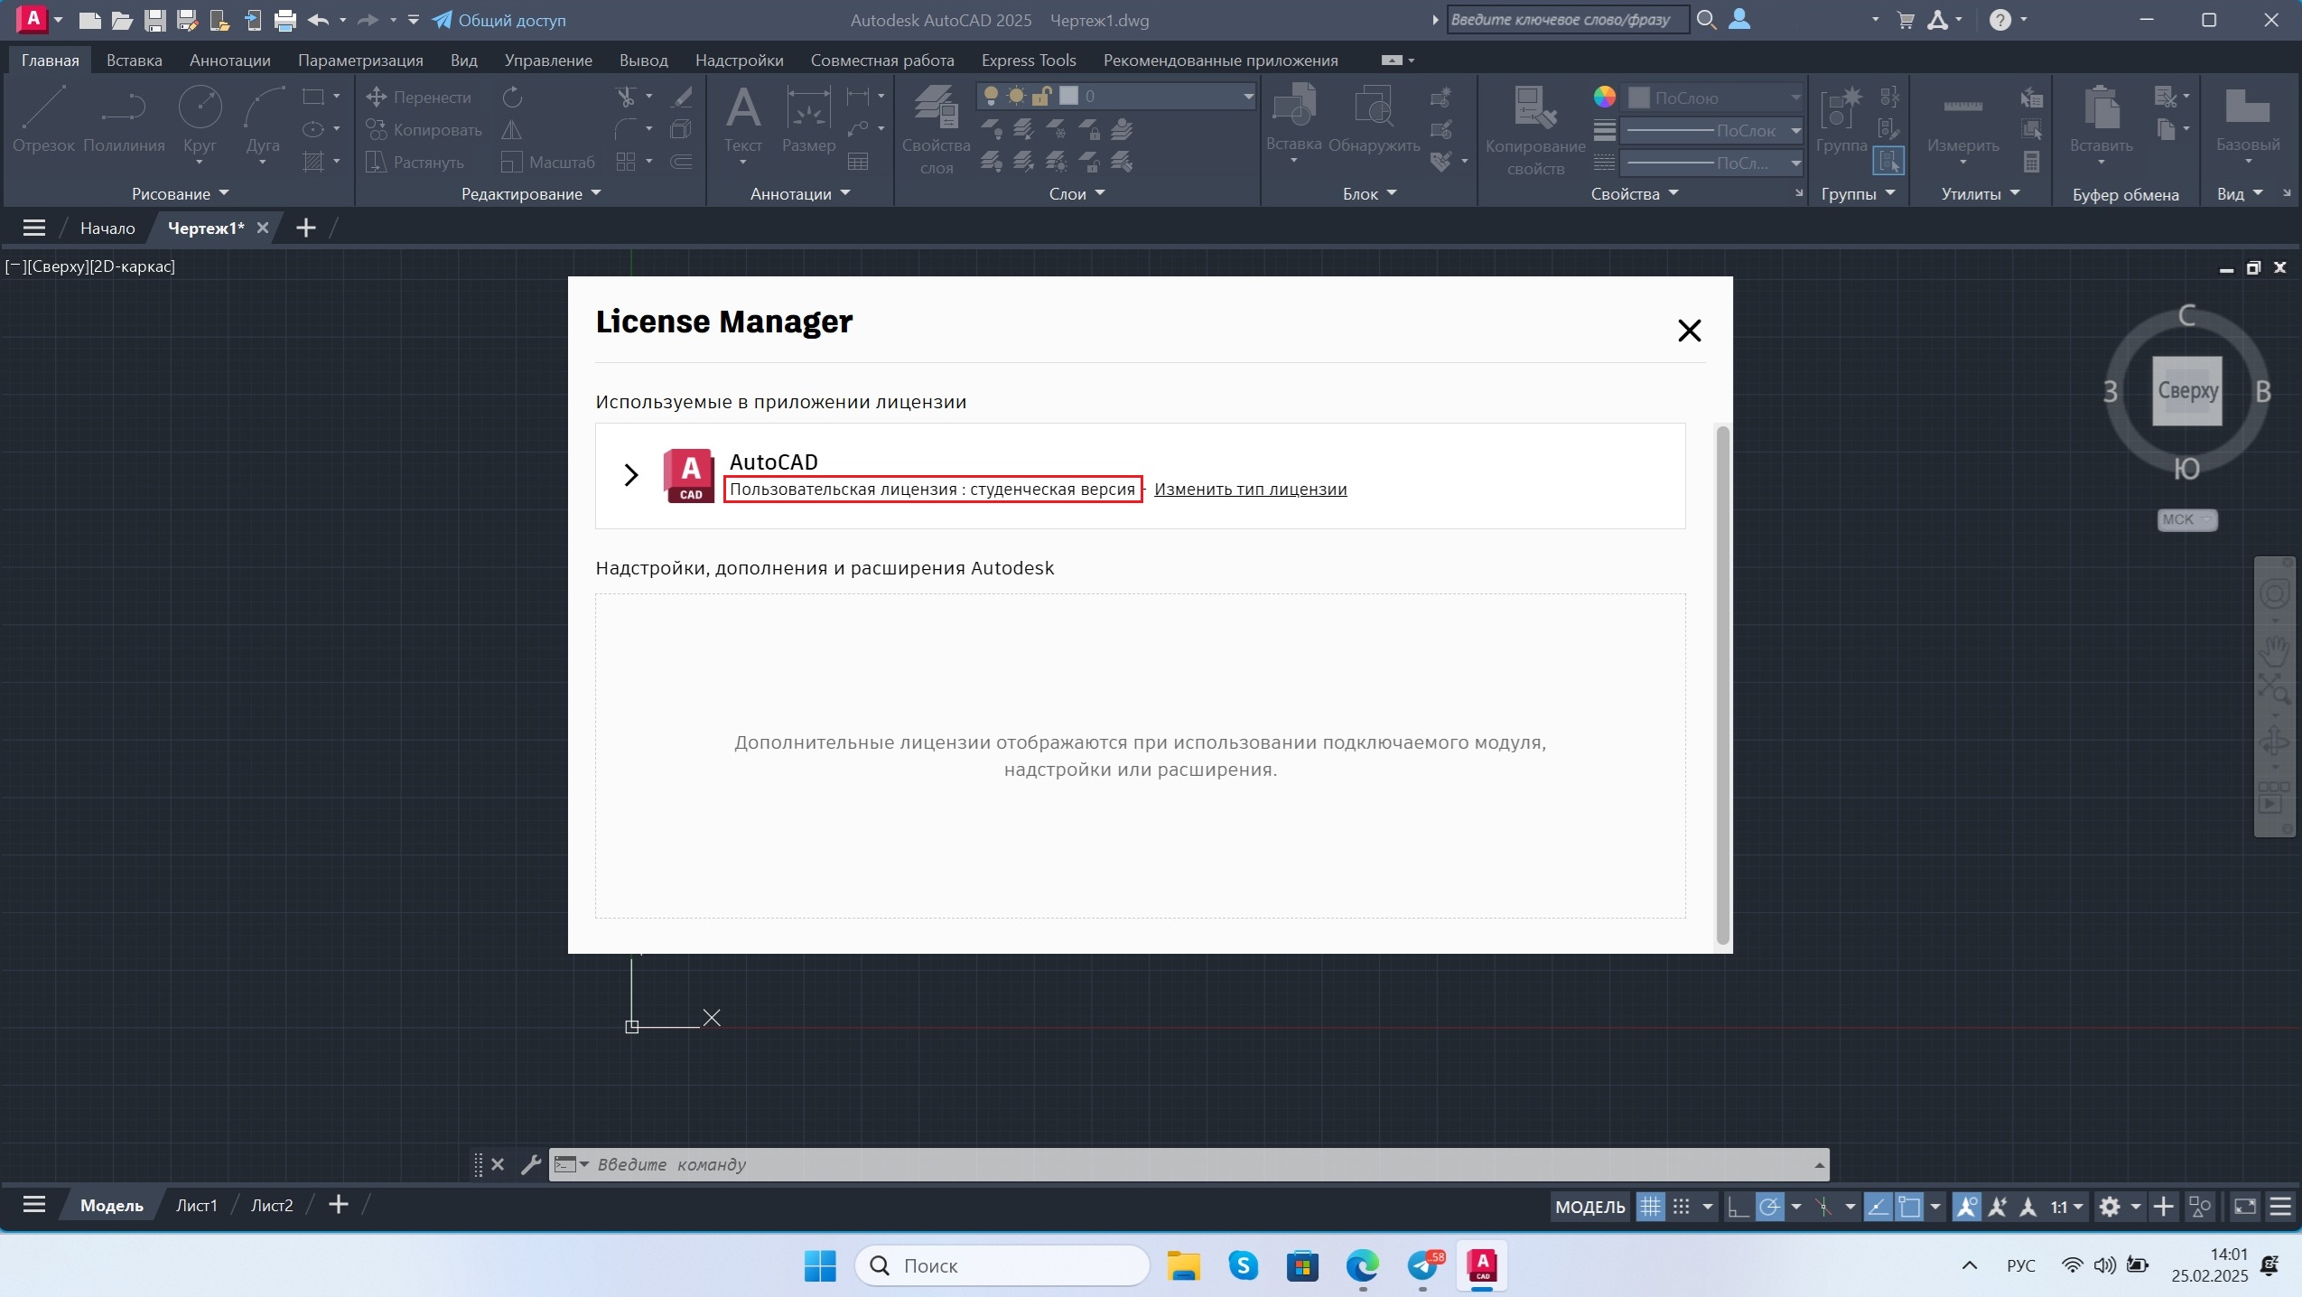Expand the Слои panel
2302x1297 pixels.
click(1076, 193)
